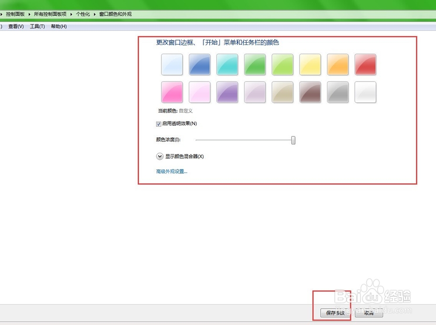Expand 显示颜色混合器 chevron
The height and width of the screenshot is (325, 436).
(160, 156)
